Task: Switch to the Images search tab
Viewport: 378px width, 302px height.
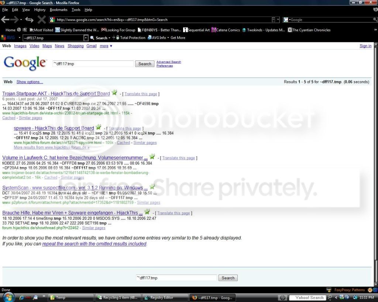Action: (20, 46)
